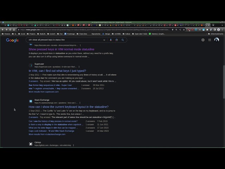Open the Chromium three-dot main menu

tap(223, 30)
